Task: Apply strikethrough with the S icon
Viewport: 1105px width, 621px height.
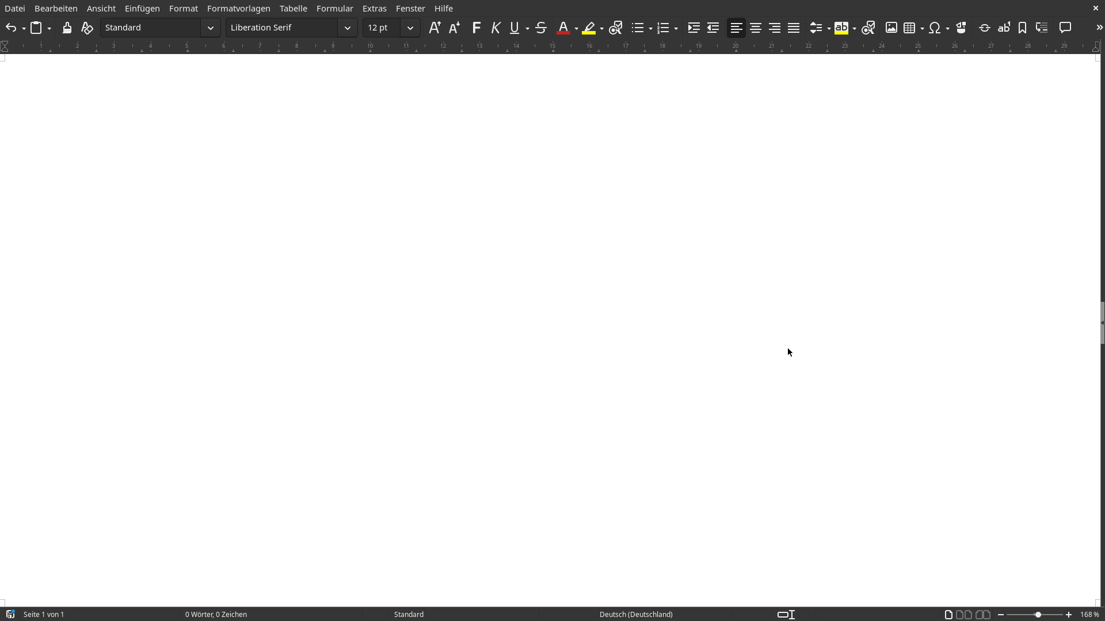Action: (x=540, y=28)
